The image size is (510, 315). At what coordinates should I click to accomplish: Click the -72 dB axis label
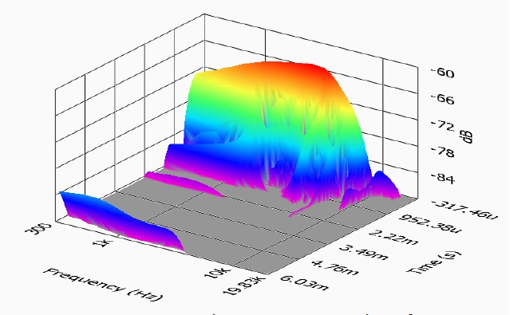pyautogui.click(x=442, y=125)
